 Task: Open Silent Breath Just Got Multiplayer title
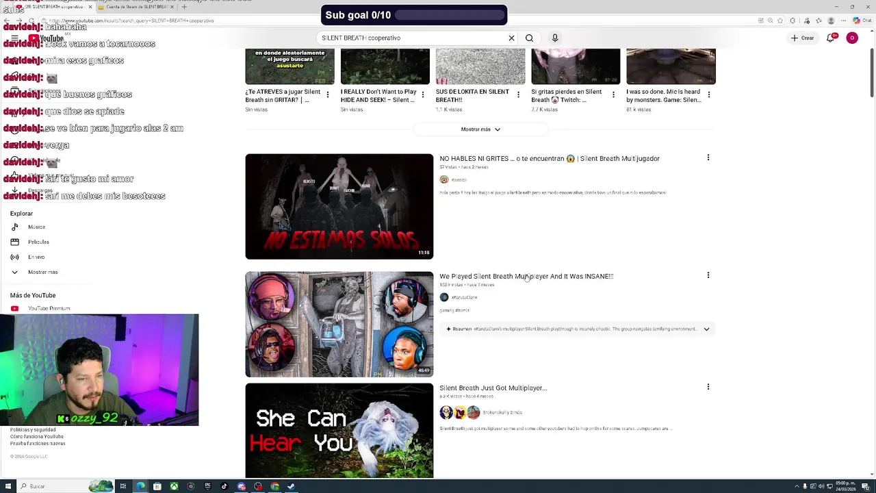pyautogui.click(x=493, y=388)
